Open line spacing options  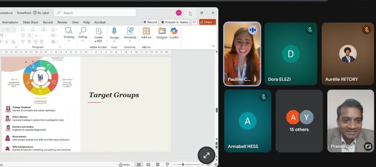(43, 29)
